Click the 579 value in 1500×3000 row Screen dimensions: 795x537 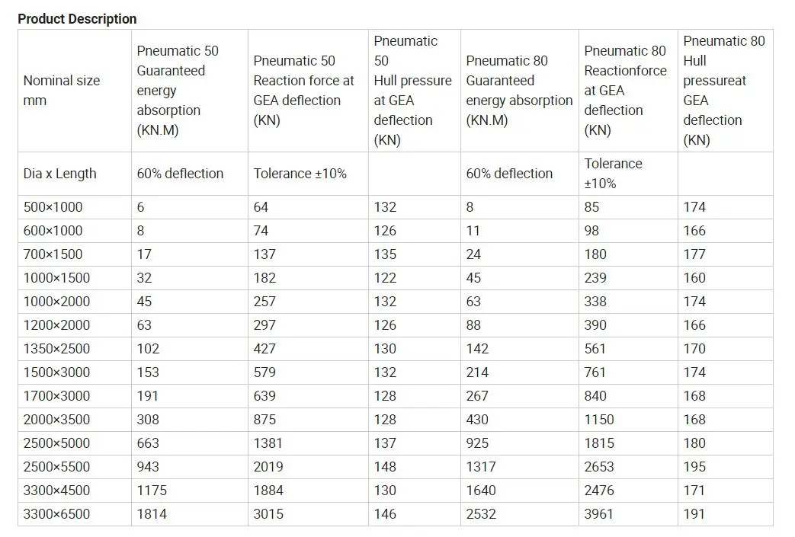[x=264, y=372]
